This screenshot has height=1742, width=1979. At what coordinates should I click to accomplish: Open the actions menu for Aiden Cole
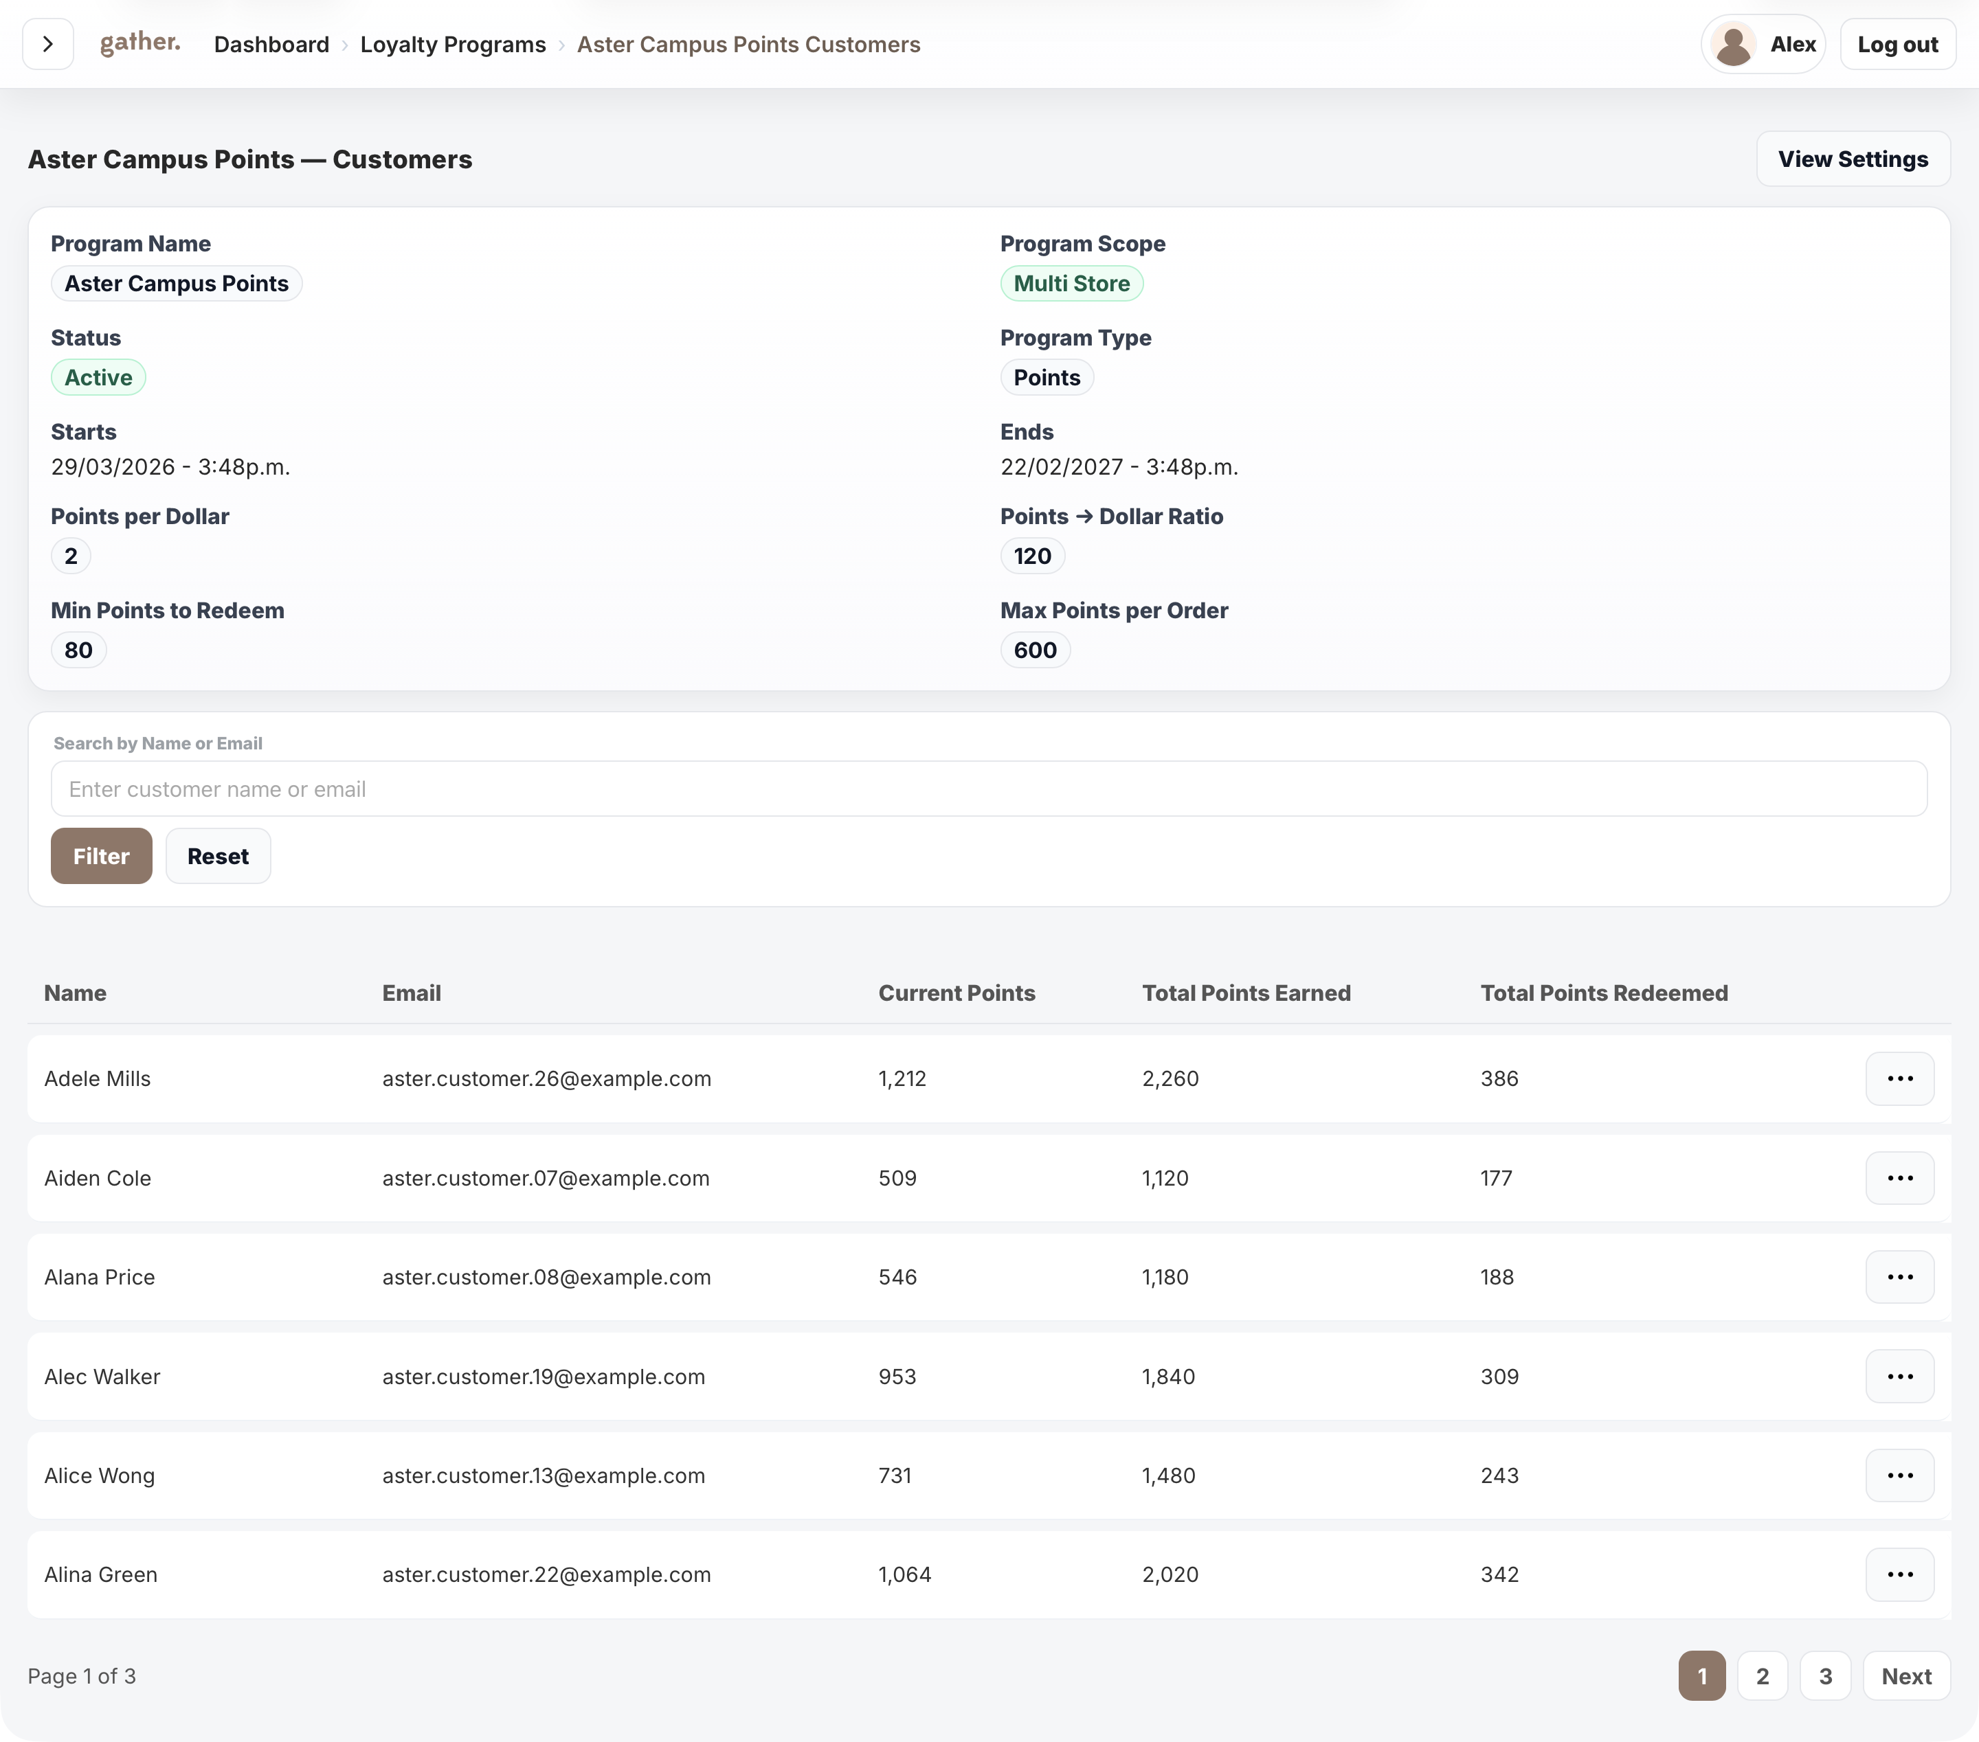click(x=1899, y=1178)
